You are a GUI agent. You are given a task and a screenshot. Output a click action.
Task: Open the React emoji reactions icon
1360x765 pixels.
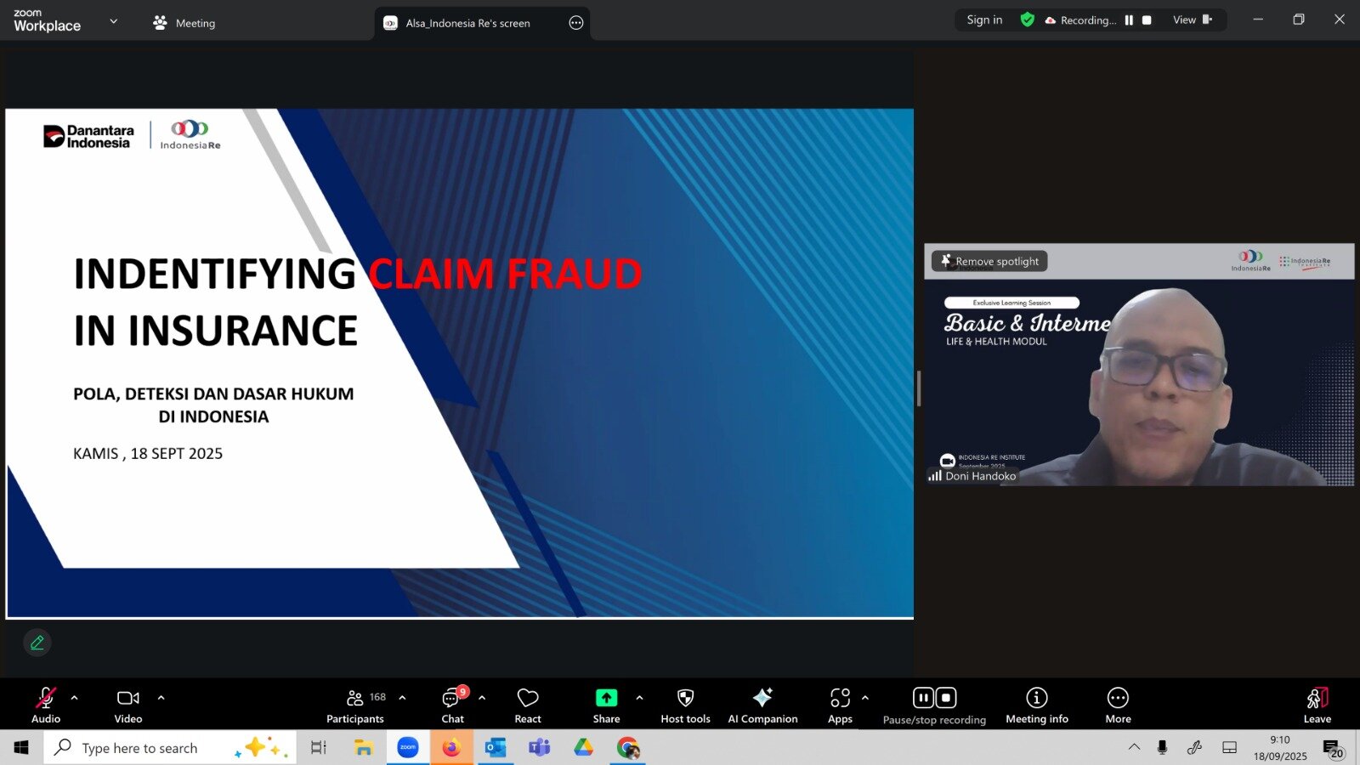pos(527,699)
